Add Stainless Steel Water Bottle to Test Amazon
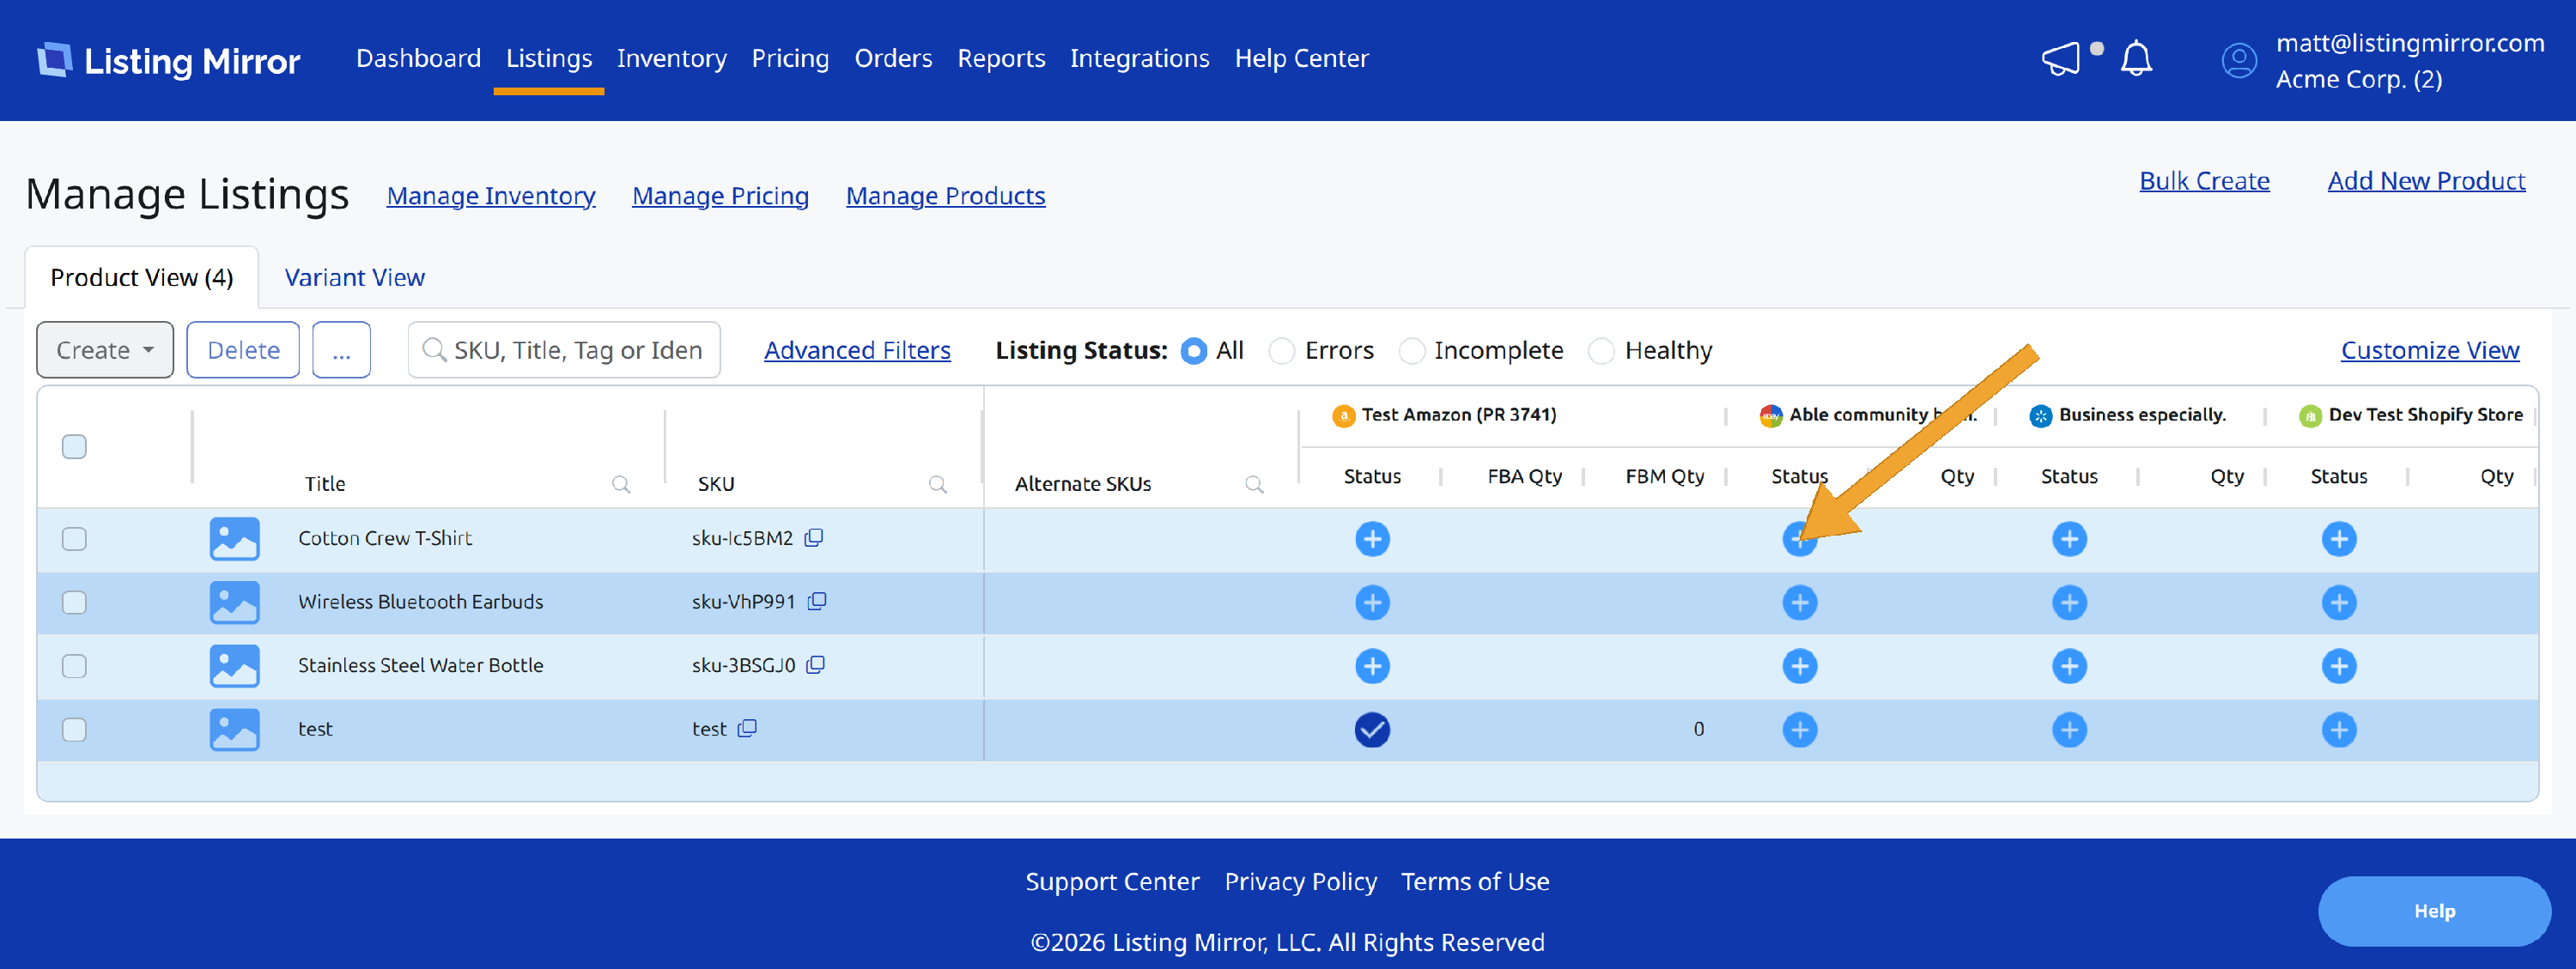 1372,666
